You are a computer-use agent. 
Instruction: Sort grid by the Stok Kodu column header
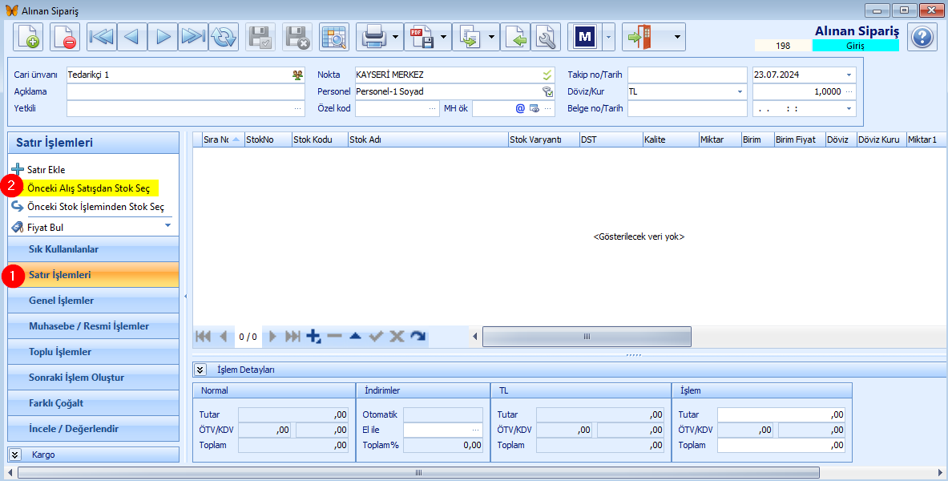[x=320, y=139]
